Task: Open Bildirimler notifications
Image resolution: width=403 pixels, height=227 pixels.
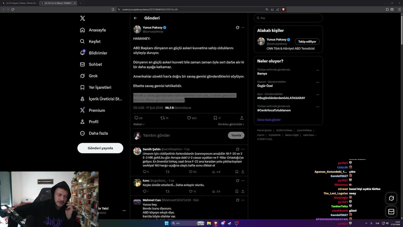Action: pos(94,53)
